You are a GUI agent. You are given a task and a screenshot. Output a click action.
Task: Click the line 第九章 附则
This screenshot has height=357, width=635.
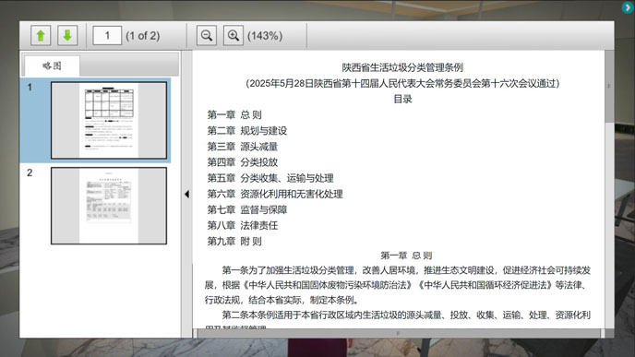234,242
